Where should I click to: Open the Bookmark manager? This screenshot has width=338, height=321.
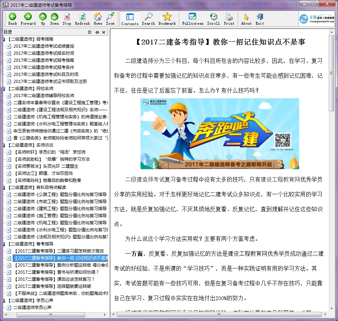[167, 17]
